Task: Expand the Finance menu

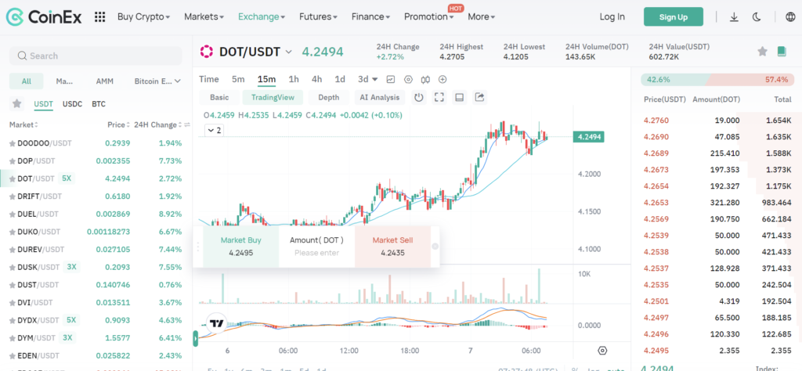Action: (370, 17)
